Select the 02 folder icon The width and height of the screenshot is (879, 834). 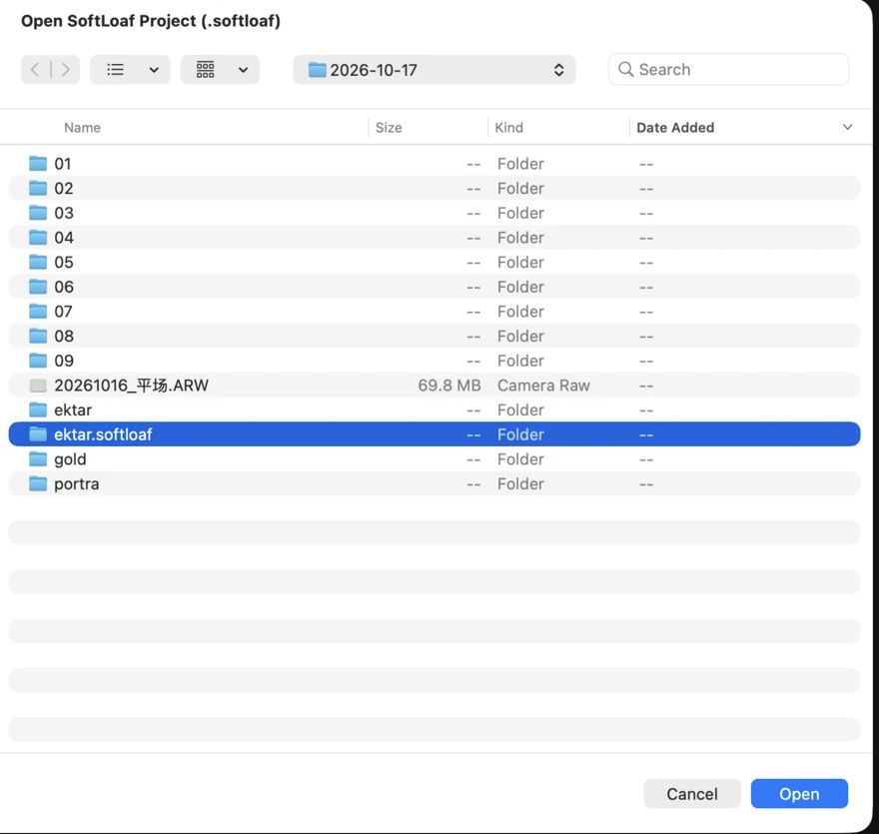(38, 188)
